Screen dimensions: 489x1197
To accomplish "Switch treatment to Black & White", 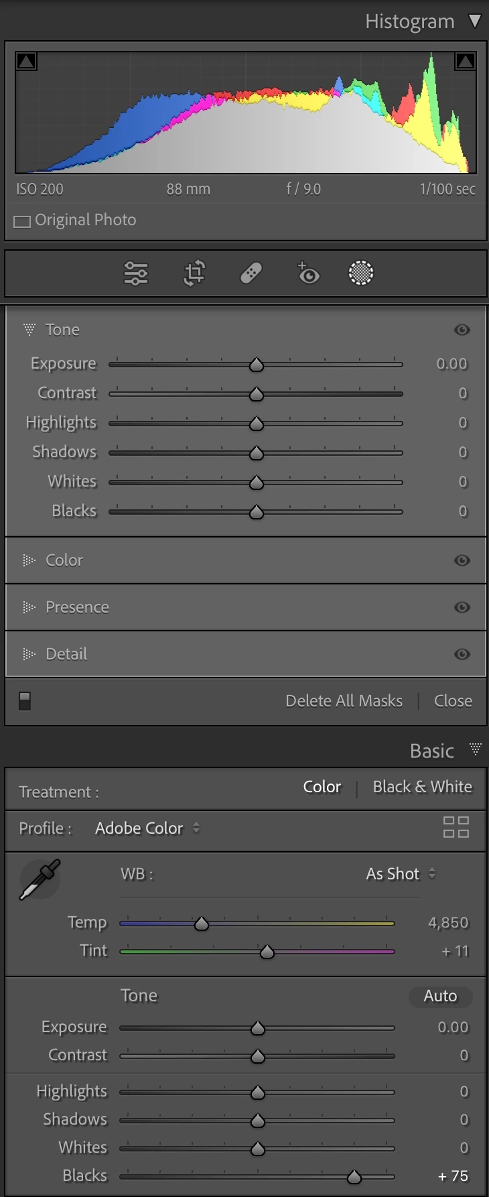I will point(422,787).
